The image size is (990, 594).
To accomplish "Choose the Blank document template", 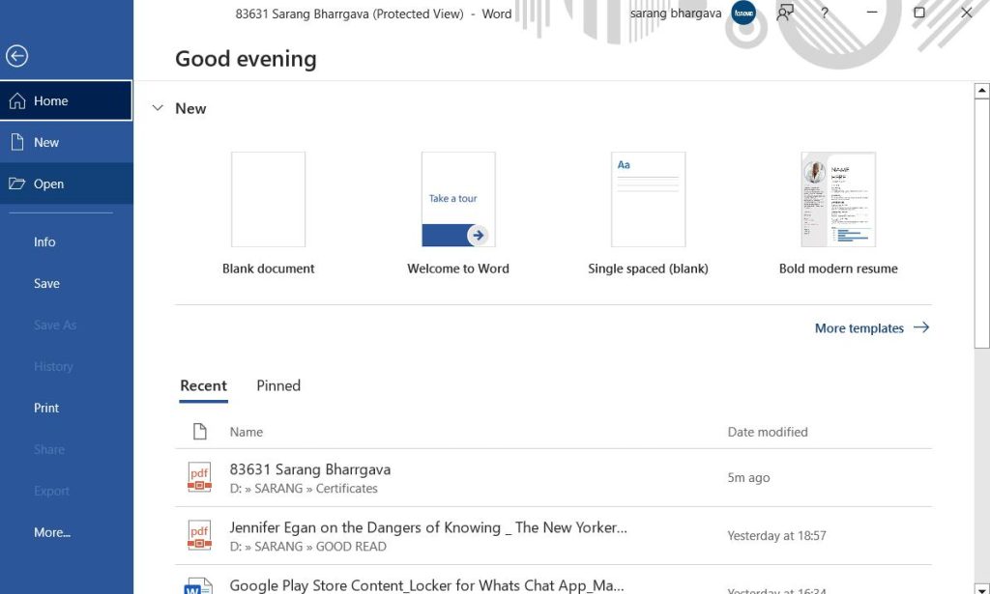I will click(x=268, y=200).
